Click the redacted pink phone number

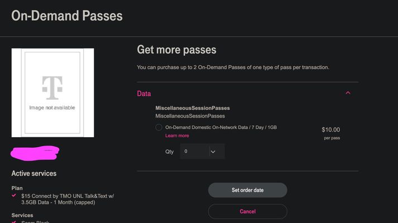coord(35,153)
